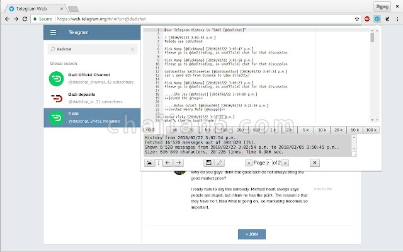This screenshot has width=403, height=252.
Task: Go to next page of history
Action: (x=285, y=163)
